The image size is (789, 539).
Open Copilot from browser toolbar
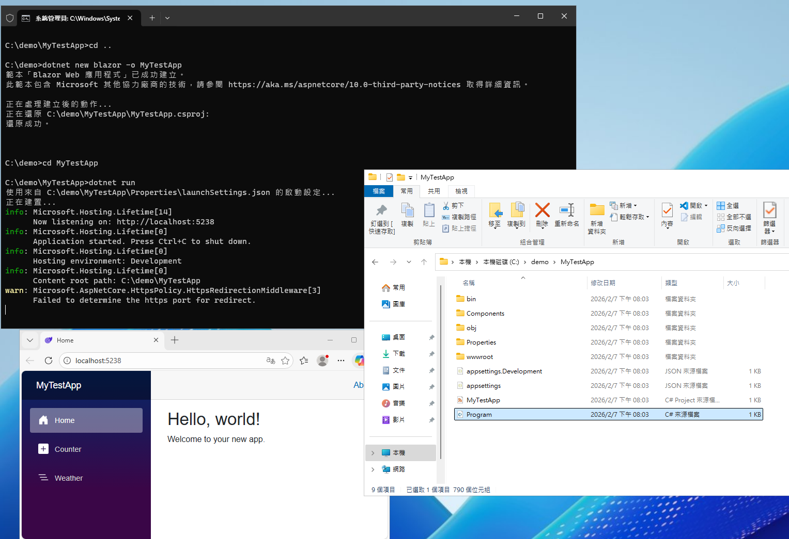pyautogui.click(x=359, y=360)
